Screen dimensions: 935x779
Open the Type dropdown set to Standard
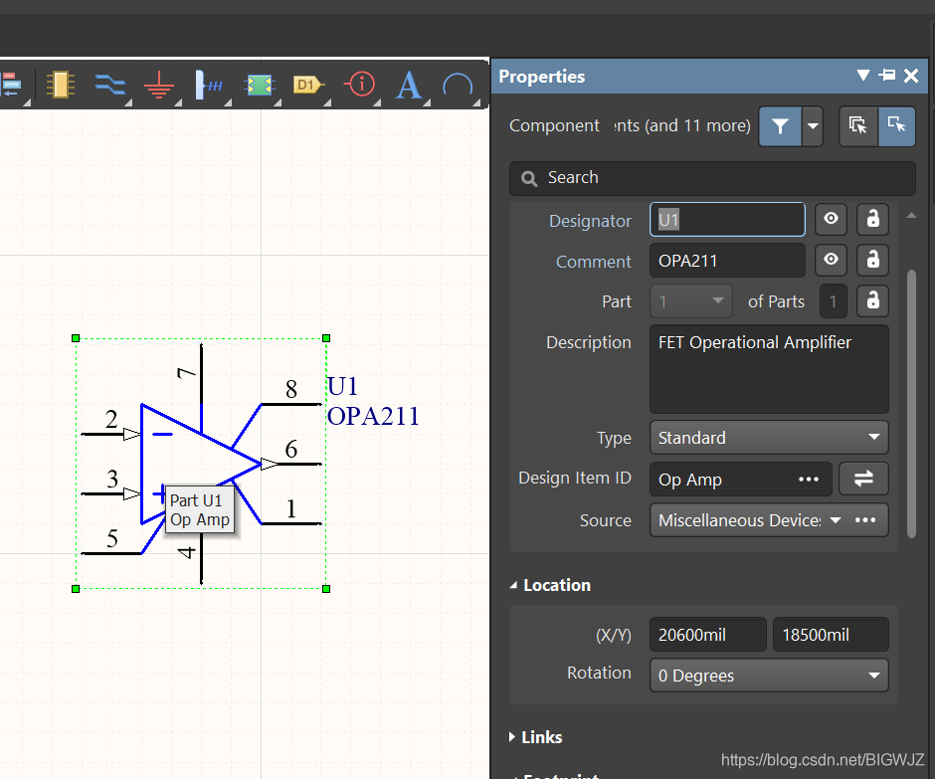769,438
